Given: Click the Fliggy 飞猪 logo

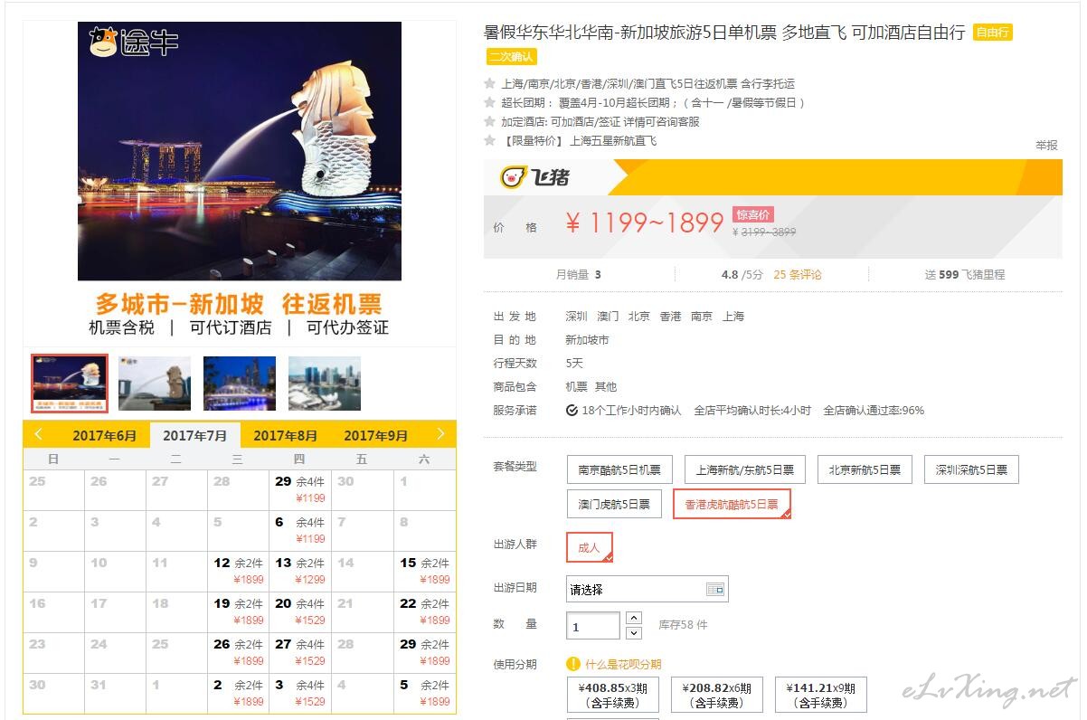Looking at the screenshot, I should click(535, 176).
